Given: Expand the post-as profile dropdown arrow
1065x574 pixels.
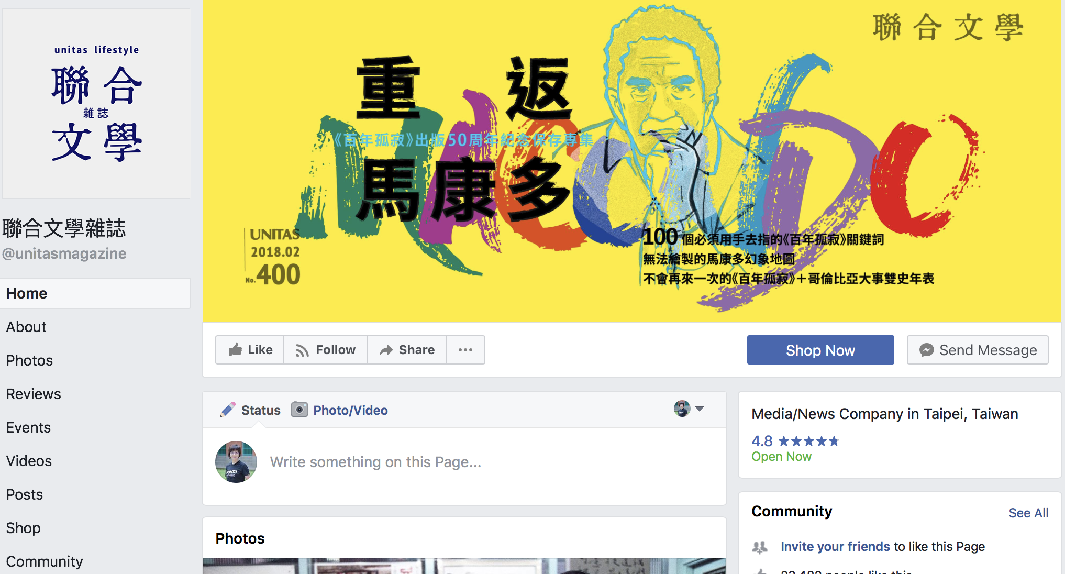Looking at the screenshot, I should coord(700,409).
